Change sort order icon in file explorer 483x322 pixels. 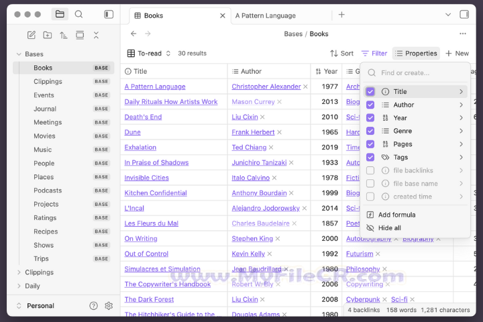(x=64, y=35)
